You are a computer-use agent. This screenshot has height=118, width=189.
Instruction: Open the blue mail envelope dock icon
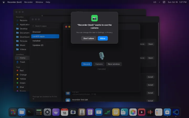[x=99, y=112]
